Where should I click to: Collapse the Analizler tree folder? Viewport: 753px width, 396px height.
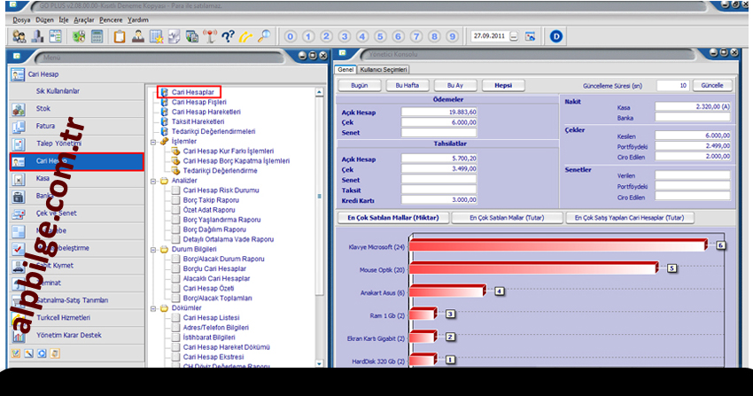152,181
